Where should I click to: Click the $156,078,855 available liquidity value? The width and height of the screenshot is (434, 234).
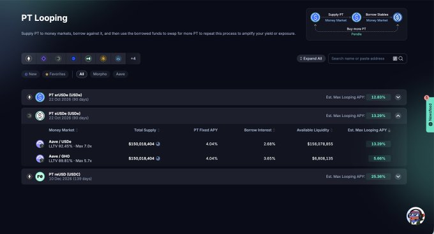tap(320, 144)
